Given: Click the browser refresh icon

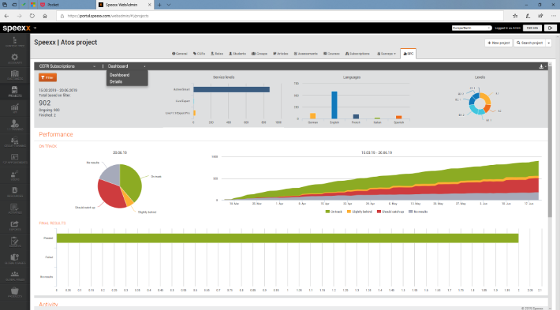Looking at the screenshot, I should point(32,16).
